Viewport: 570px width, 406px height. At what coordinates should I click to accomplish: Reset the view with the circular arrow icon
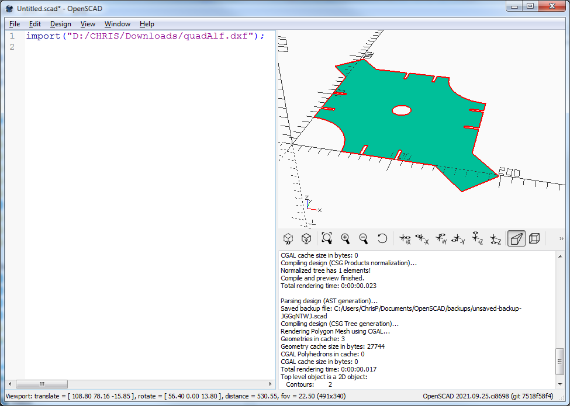point(382,238)
